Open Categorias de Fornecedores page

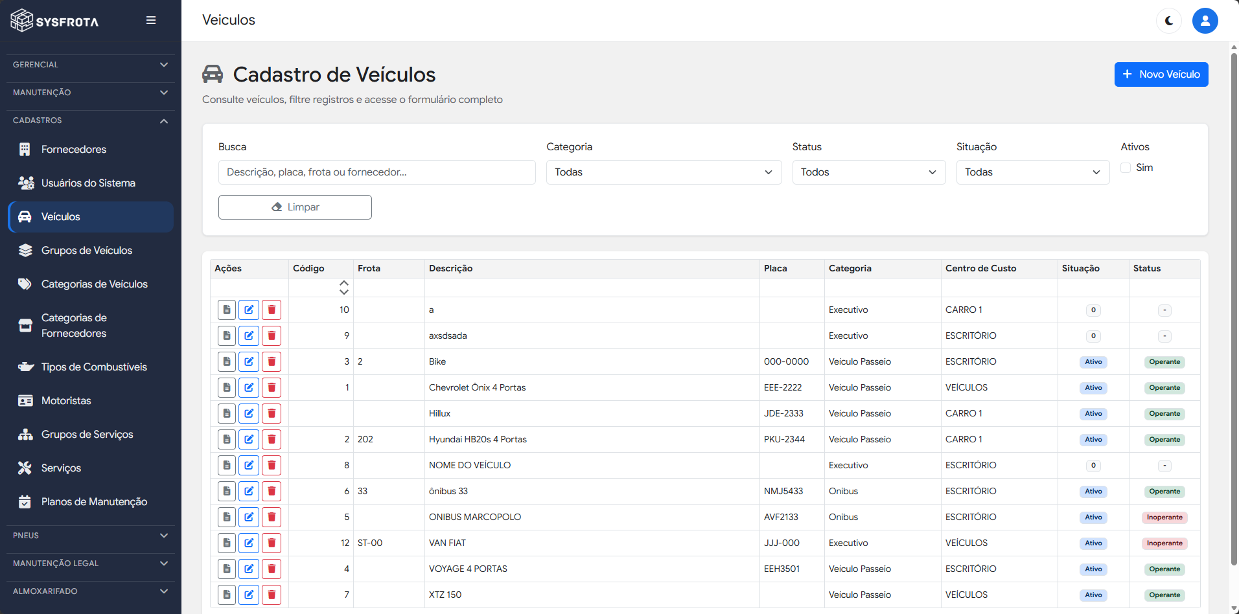91,326
